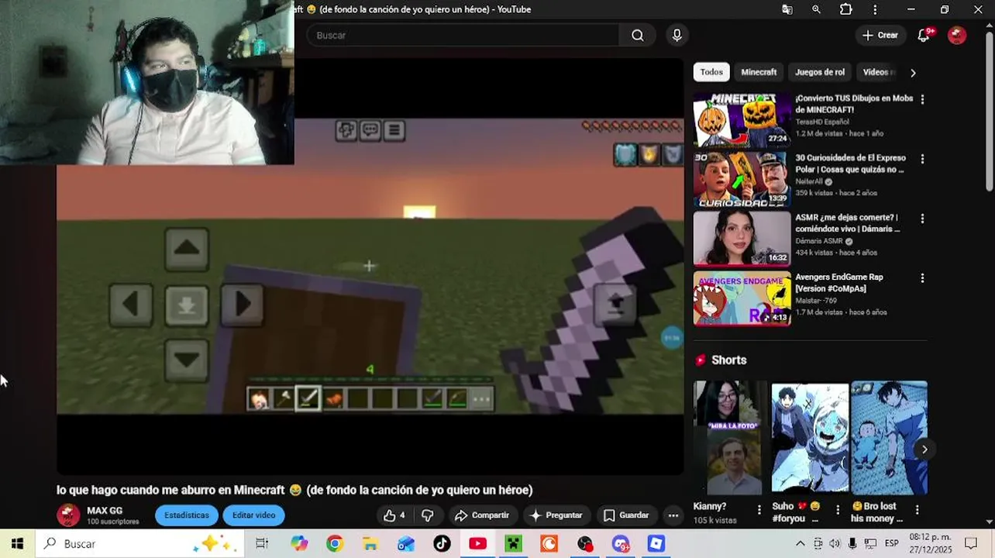The image size is (995, 558).
Task: Open the Suho short thumbnail
Action: pyautogui.click(x=810, y=438)
